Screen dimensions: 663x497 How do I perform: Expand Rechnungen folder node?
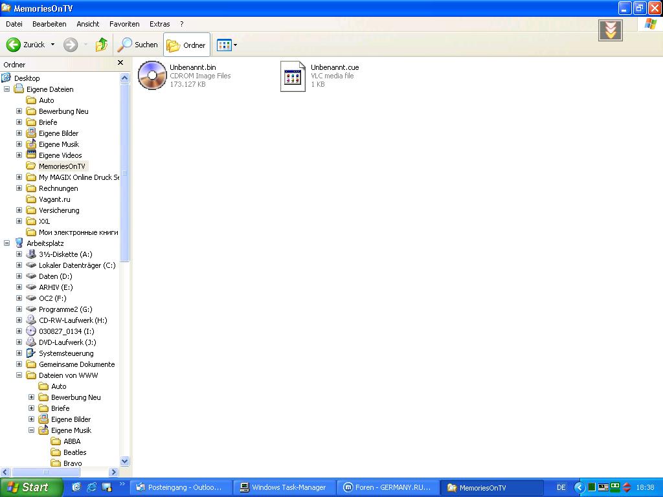tap(19, 188)
